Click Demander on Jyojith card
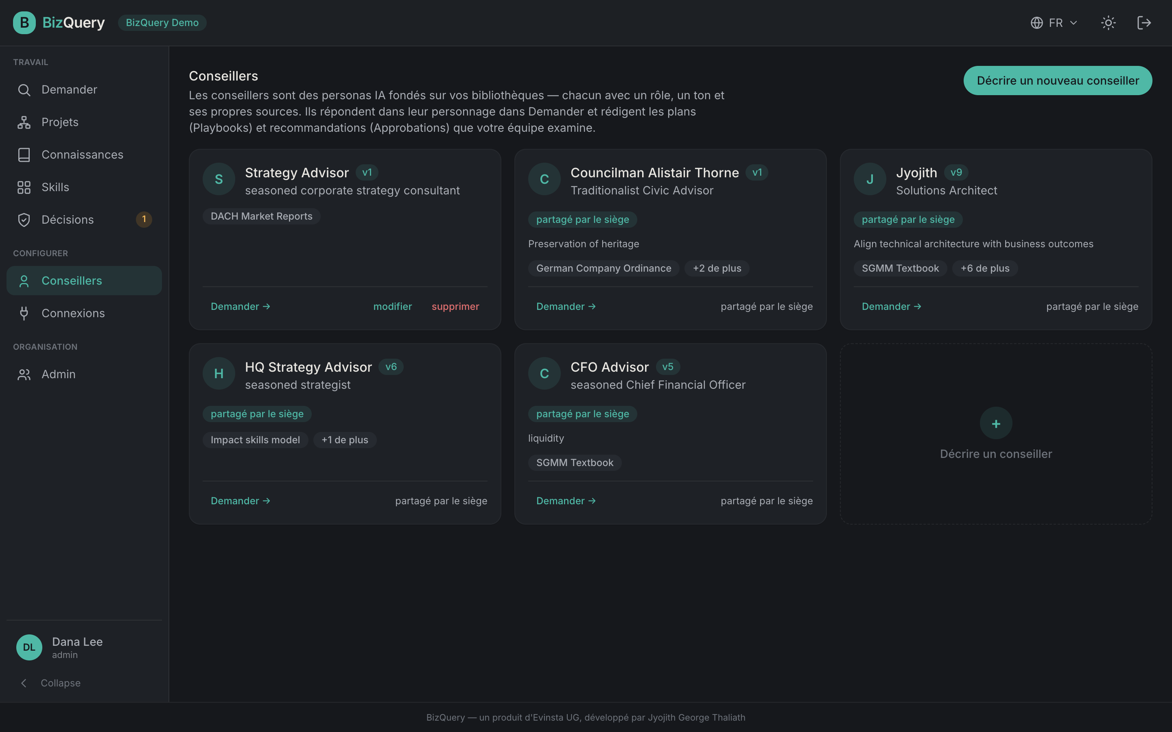 pos(891,307)
